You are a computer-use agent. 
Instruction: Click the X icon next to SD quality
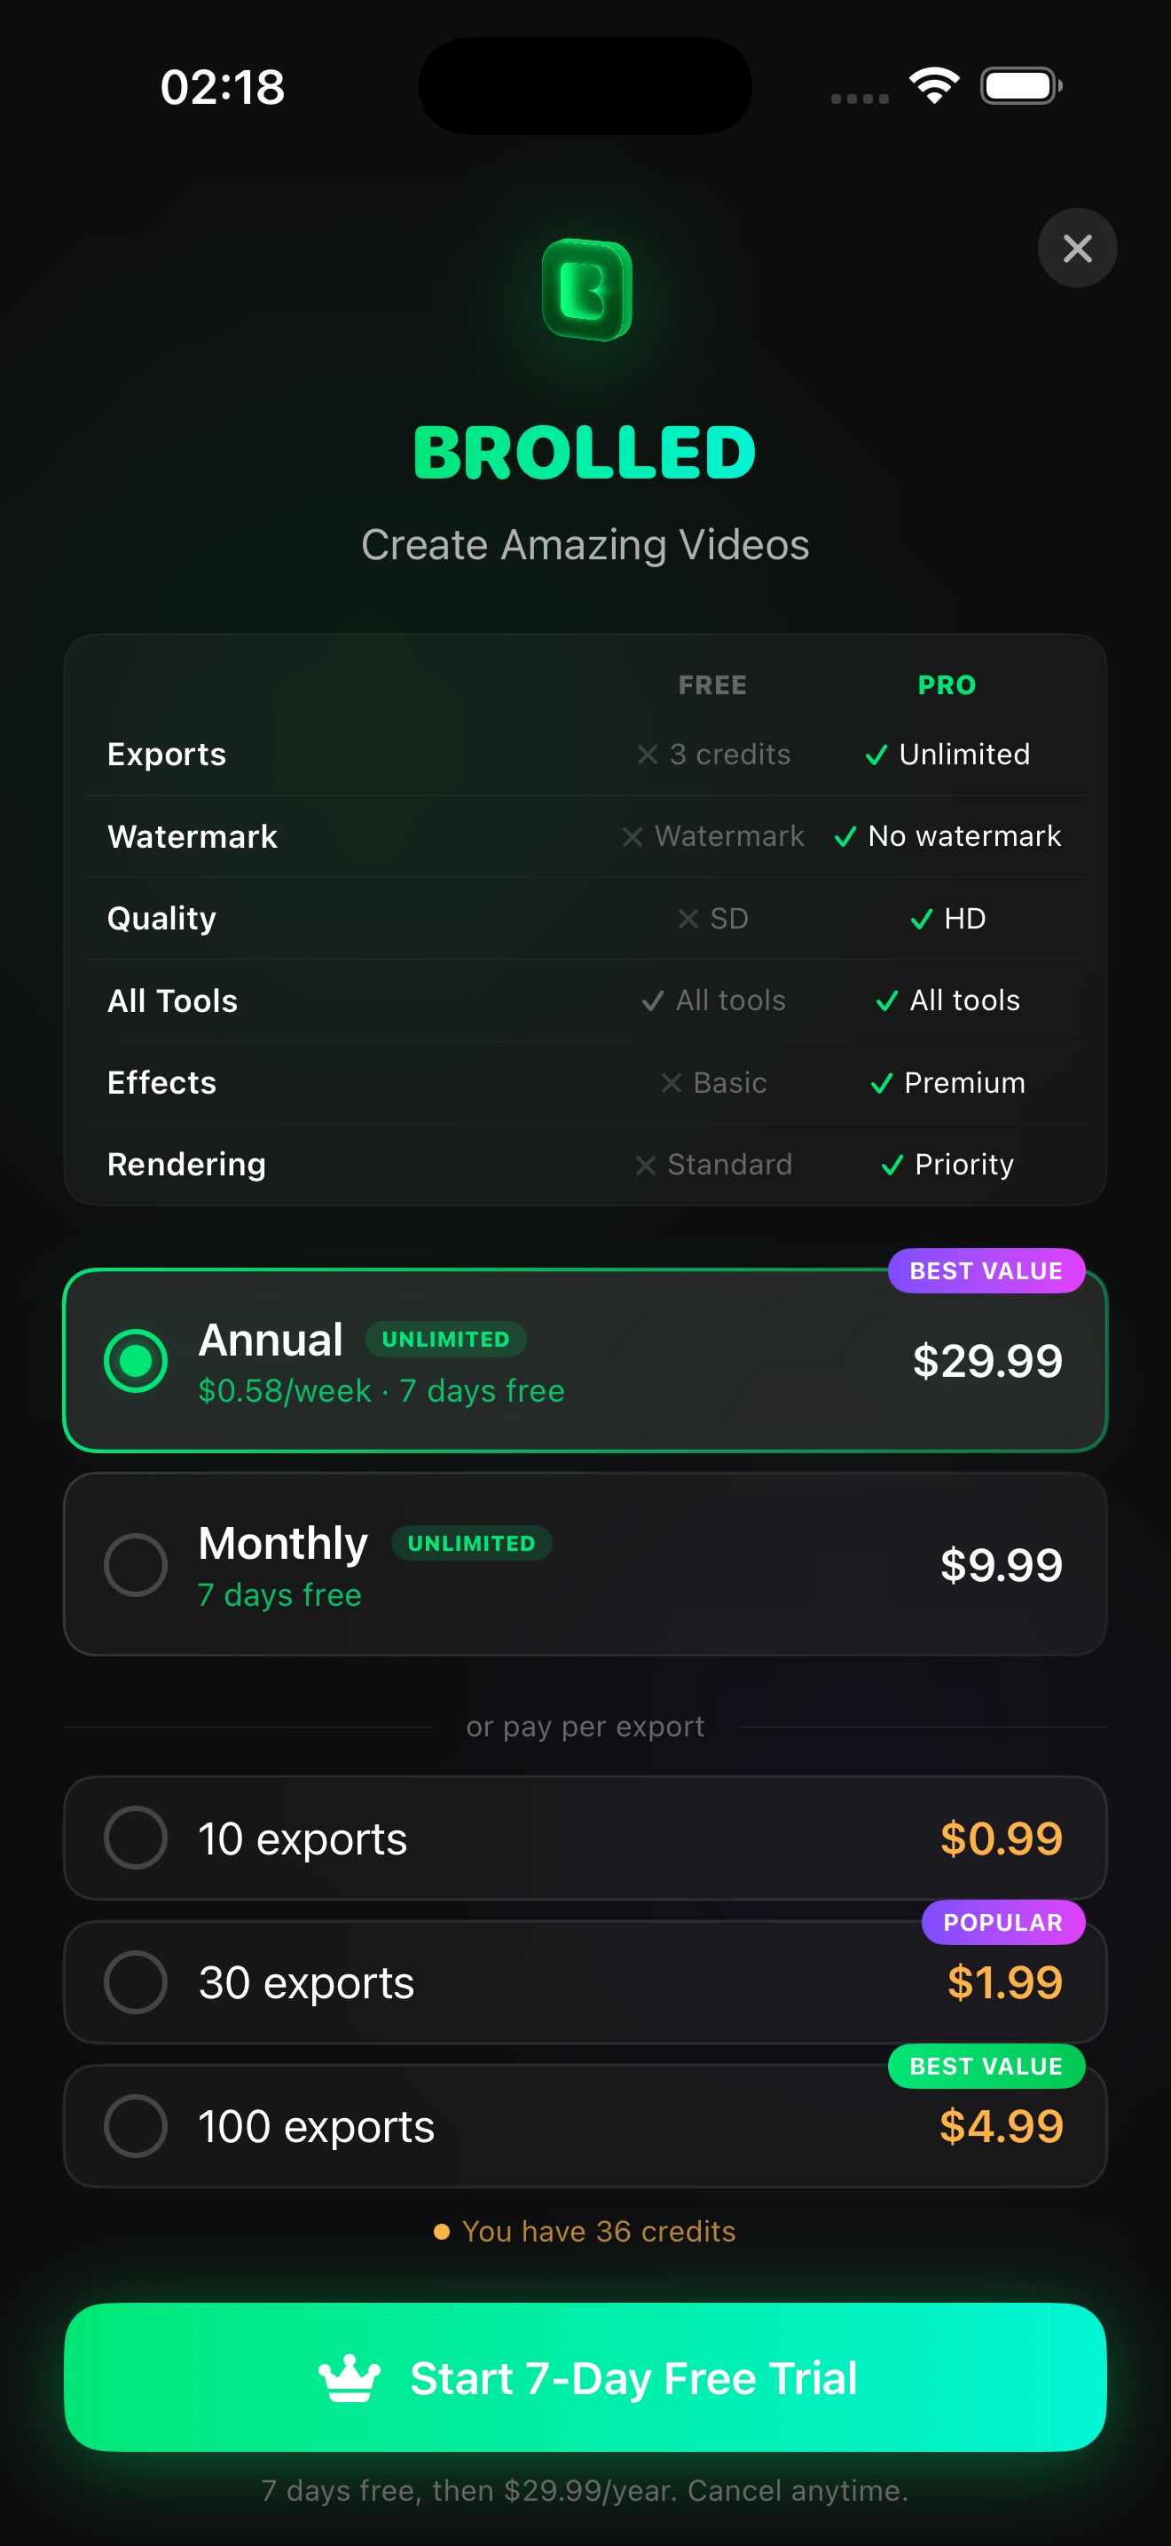pyautogui.click(x=689, y=918)
